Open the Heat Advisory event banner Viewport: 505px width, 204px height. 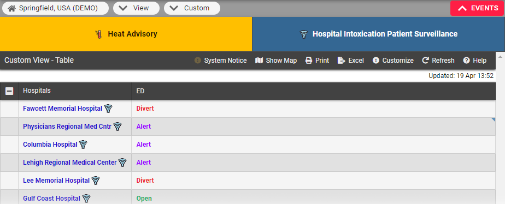click(126, 34)
